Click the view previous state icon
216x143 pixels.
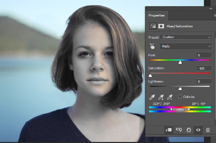178,130
